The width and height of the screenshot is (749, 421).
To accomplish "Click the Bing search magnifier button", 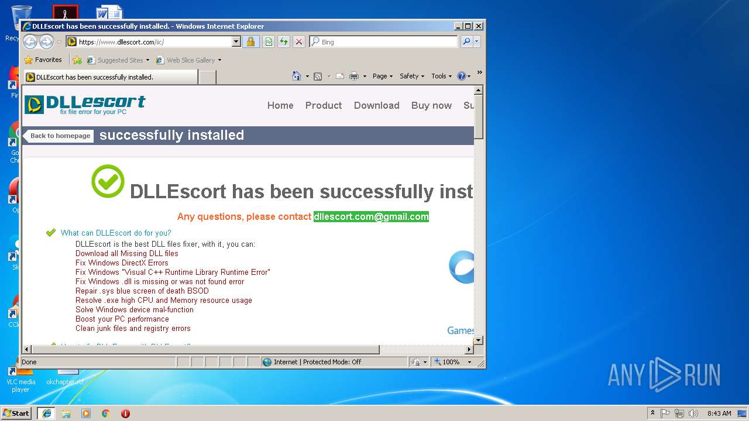I will (x=466, y=42).
